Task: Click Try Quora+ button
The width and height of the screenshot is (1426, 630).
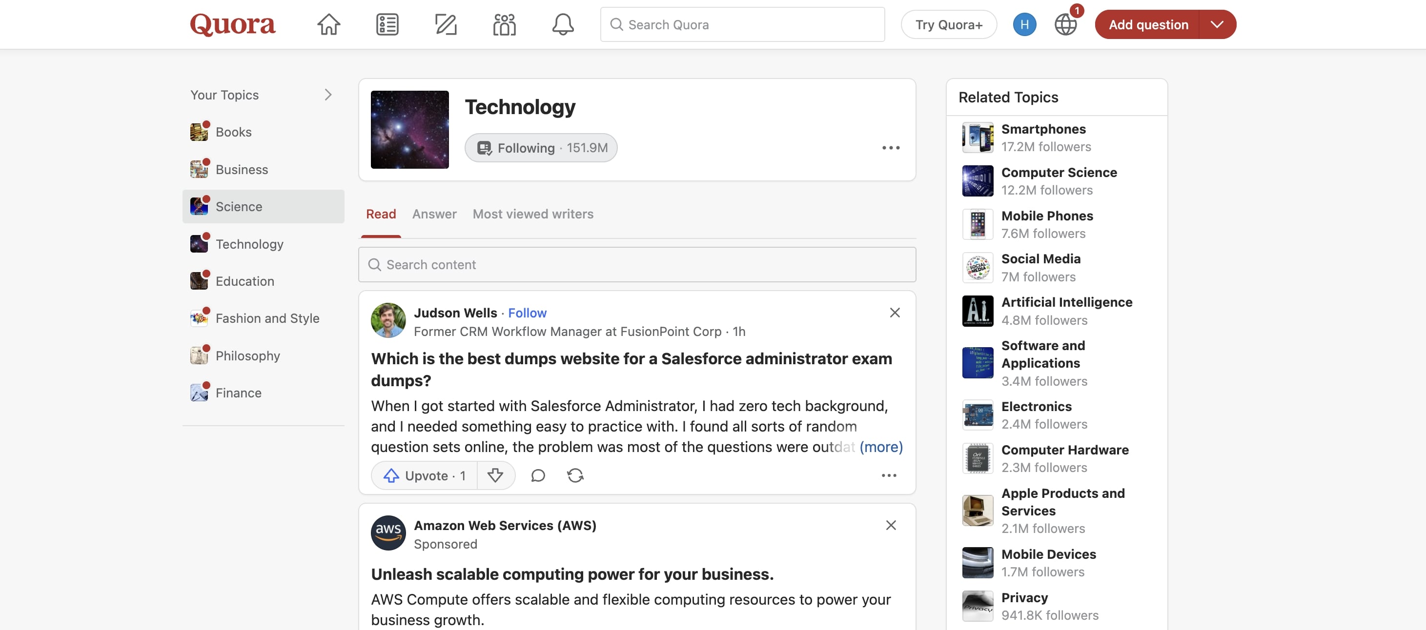Action: pyautogui.click(x=948, y=24)
